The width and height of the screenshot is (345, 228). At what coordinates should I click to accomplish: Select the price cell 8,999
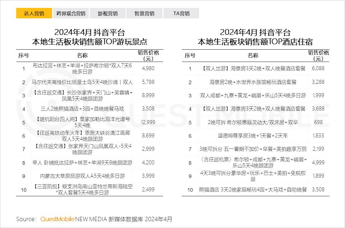[x=148, y=95]
